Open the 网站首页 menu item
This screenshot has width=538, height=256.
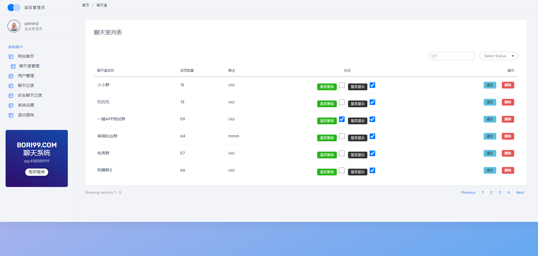point(26,56)
